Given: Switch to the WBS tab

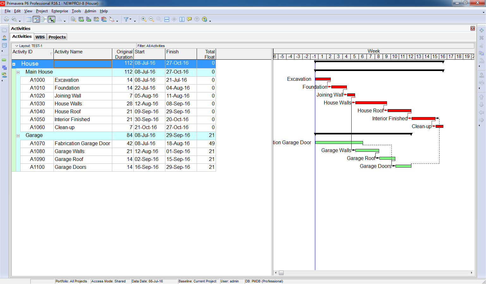Looking at the screenshot, I should click(40, 37).
